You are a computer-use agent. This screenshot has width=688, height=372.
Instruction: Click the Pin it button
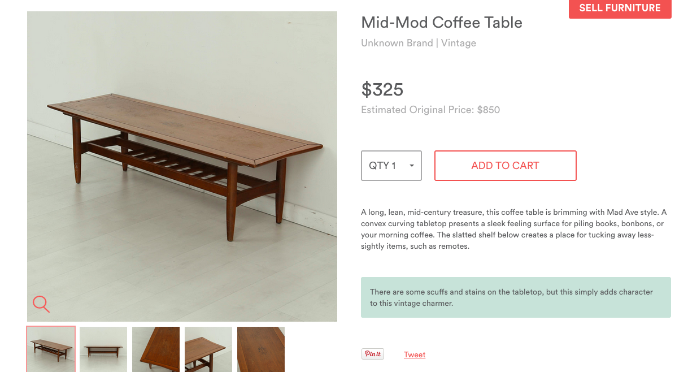point(373,354)
